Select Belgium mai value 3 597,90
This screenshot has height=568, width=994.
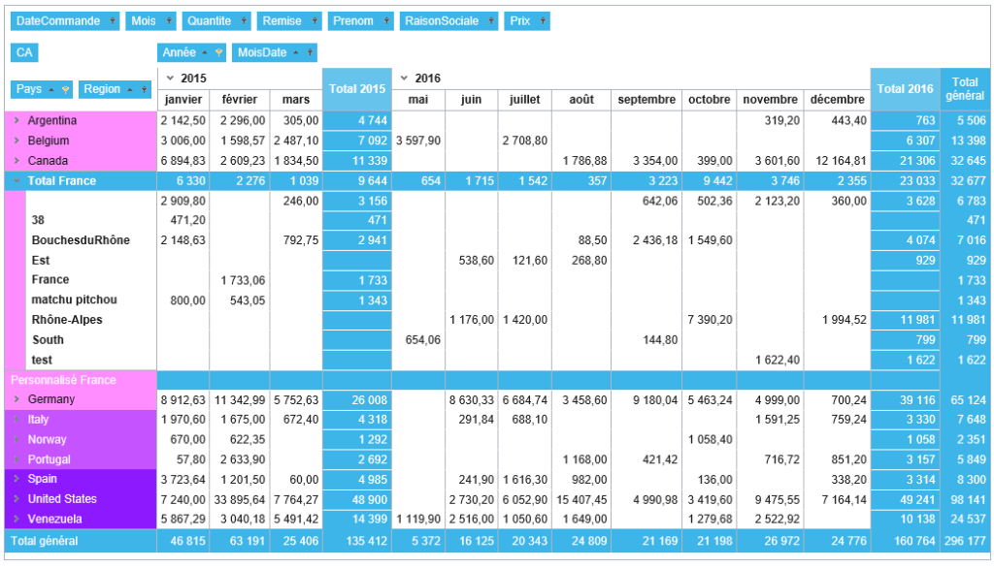417,141
